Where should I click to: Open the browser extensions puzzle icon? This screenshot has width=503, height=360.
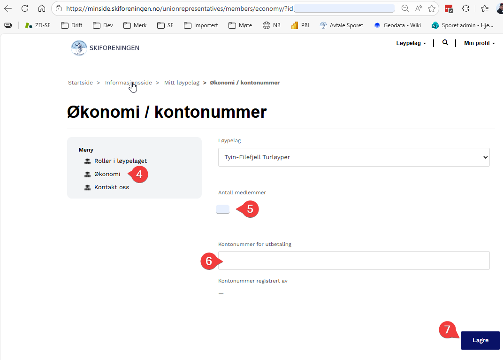(x=465, y=8)
